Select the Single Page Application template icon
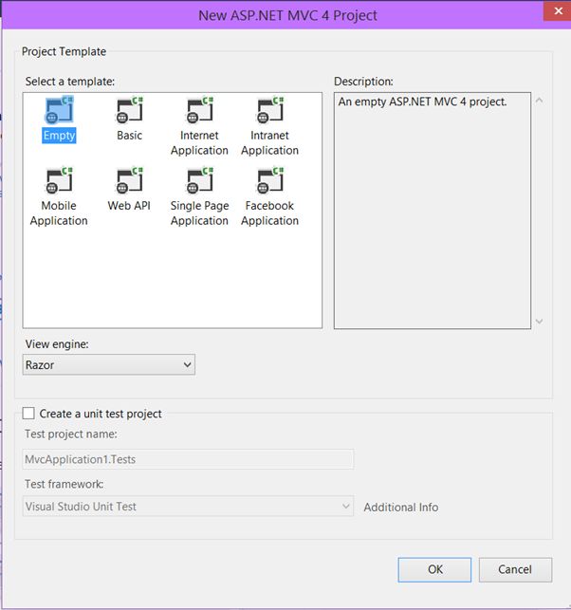The height and width of the screenshot is (610, 571). tap(199, 180)
